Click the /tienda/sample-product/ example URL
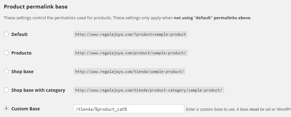 pos(129,72)
